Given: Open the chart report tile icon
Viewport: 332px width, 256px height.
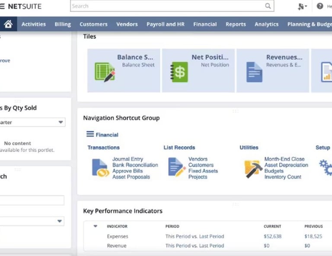Looking at the screenshot, I should point(326,72).
